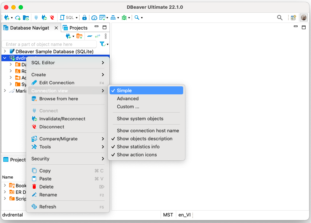
Task: Click the blue search icon in the toolbar
Action: tap(137, 17)
